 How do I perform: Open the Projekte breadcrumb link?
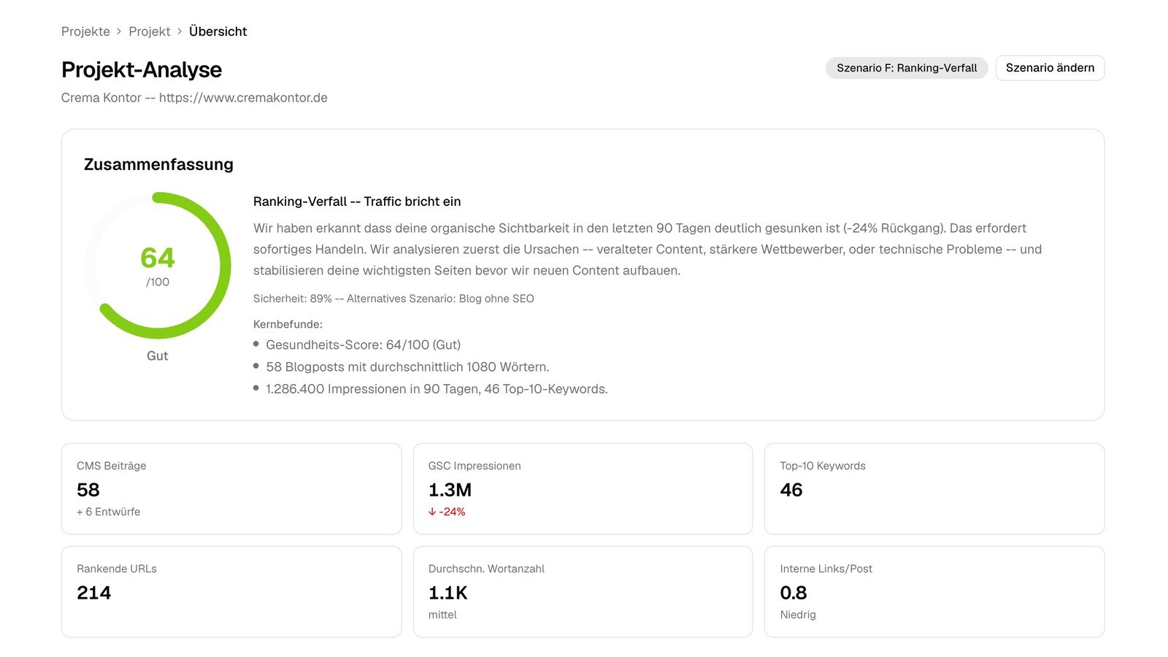[85, 31]
